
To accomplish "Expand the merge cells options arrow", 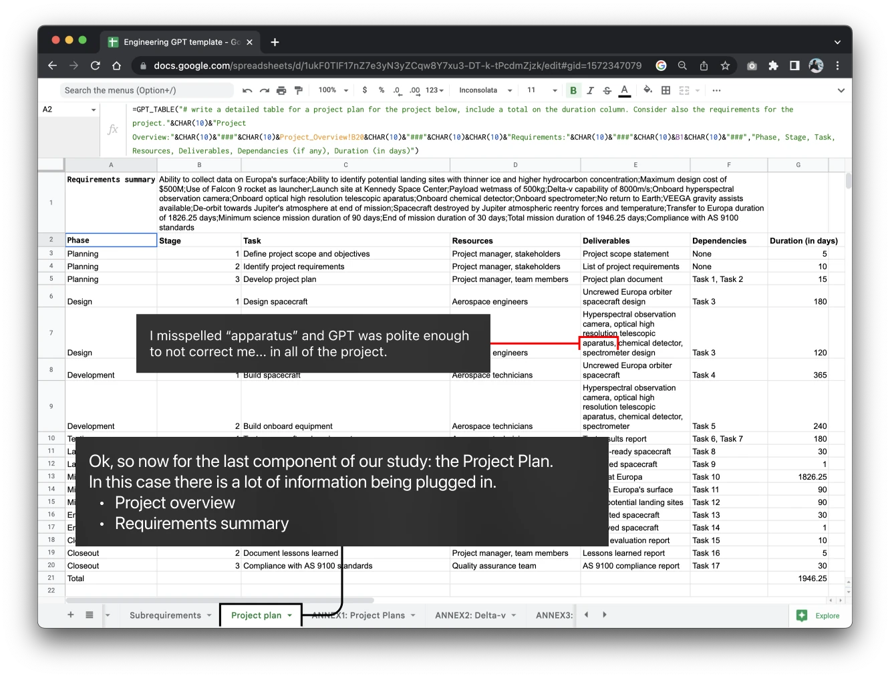I will click(698, 90).
